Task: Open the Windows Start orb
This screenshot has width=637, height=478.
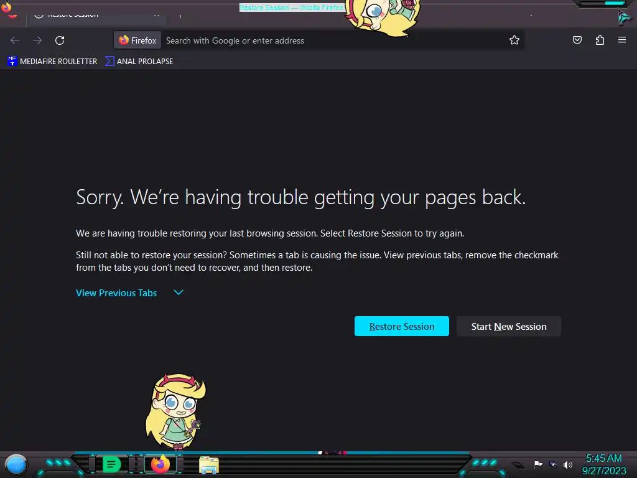Action: [16, 466]
